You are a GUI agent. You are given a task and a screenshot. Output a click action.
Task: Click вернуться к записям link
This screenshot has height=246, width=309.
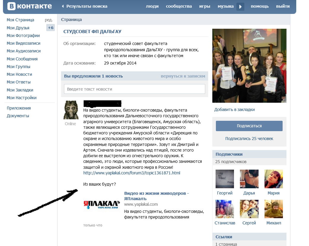[x=183, y=76]
